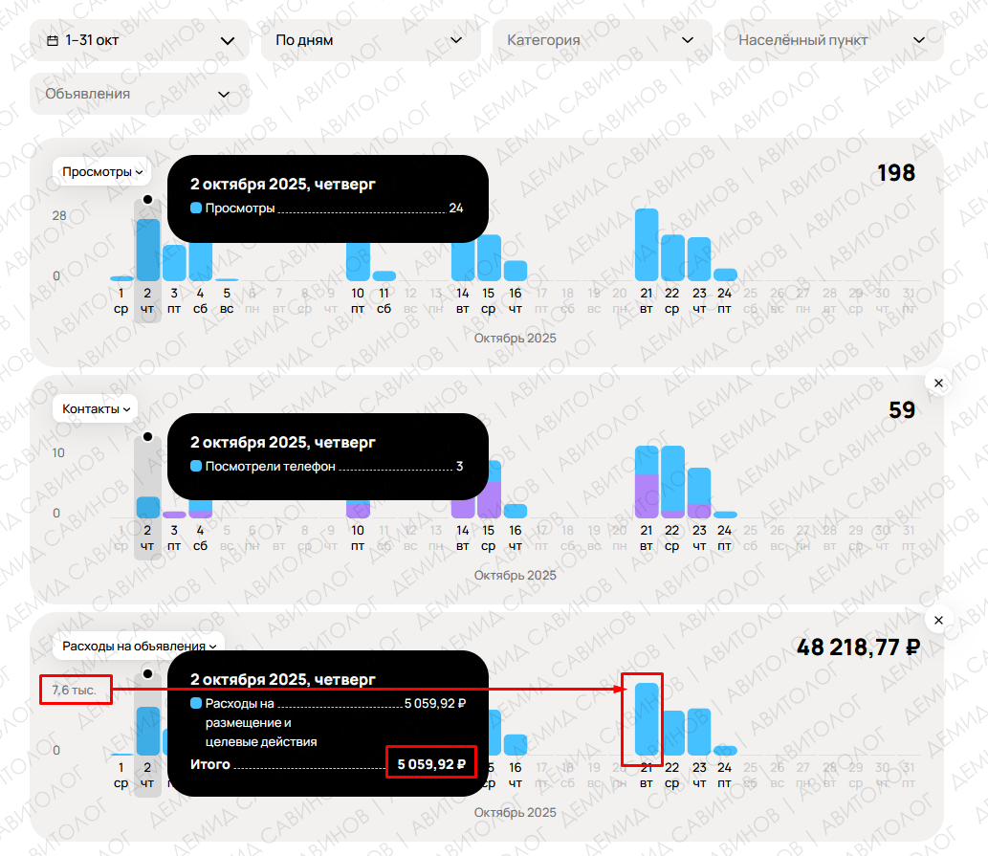The image size is (988, 856).
Task: Select the 3 пт bar in Контакты chart
Action: pyautogui.click(x=174, y=516)
